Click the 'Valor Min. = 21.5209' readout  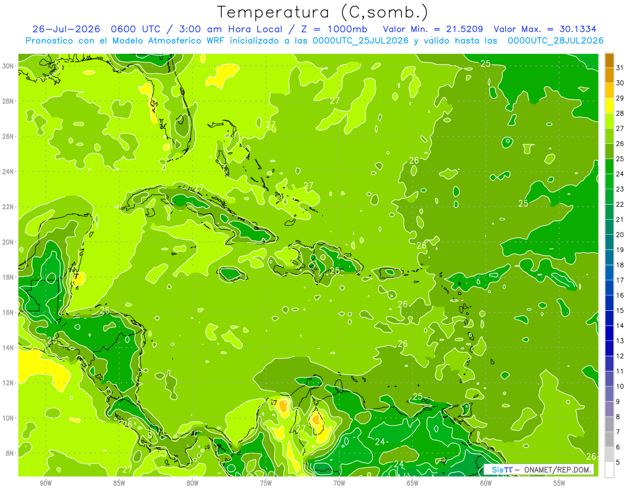click(433, 29)
